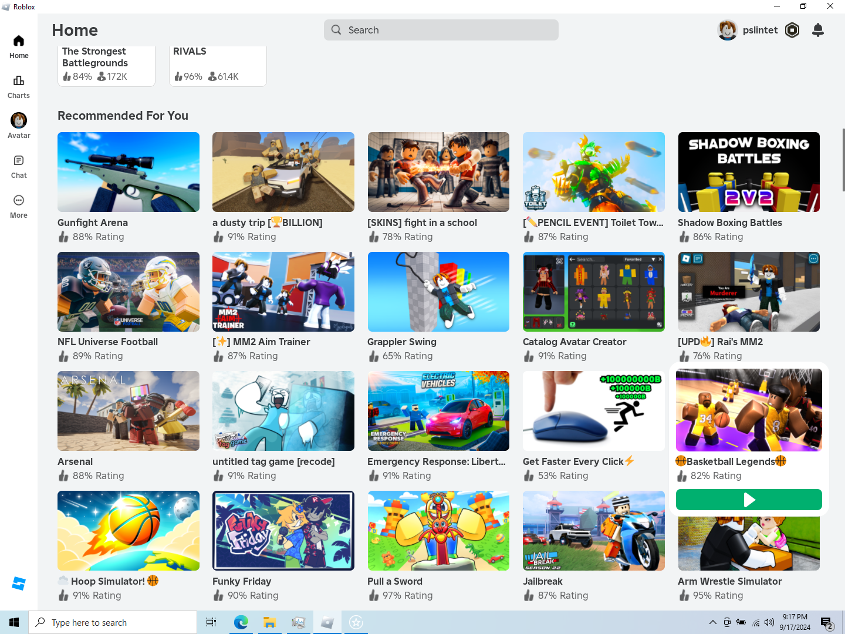Click the magnifier icon in the search bar

pyautogui.click(x=336, y=30)
